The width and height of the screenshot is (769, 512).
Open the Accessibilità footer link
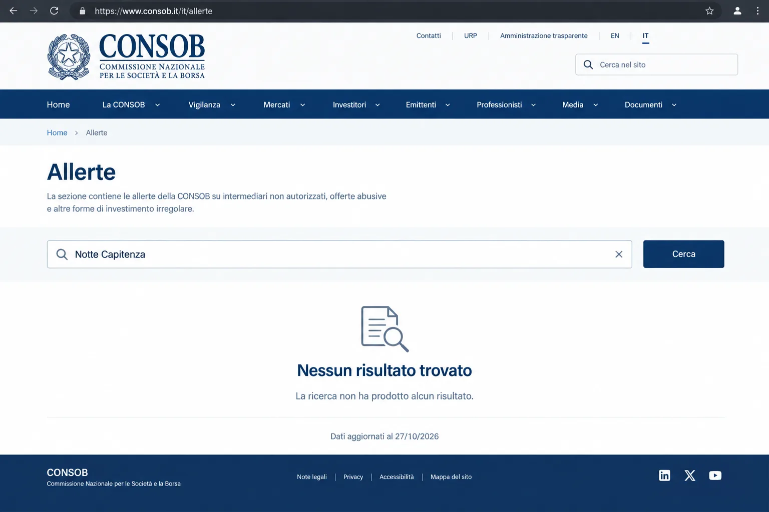click(x=397, y=476)
